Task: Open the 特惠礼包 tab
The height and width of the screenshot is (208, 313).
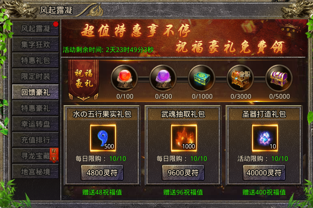Action: [x=35, y=60]
